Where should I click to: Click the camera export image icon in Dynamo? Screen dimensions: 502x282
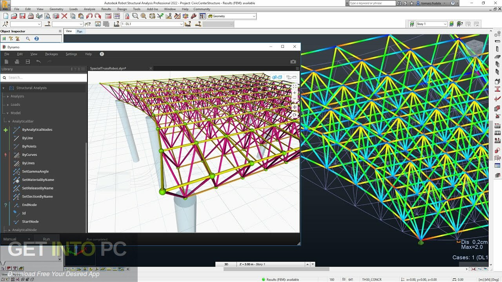(293, 62)
